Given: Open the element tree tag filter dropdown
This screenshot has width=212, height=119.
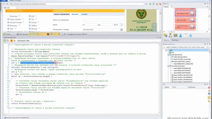Looking at the screenshot, I should pyautogui.click(x=208, y=47).
